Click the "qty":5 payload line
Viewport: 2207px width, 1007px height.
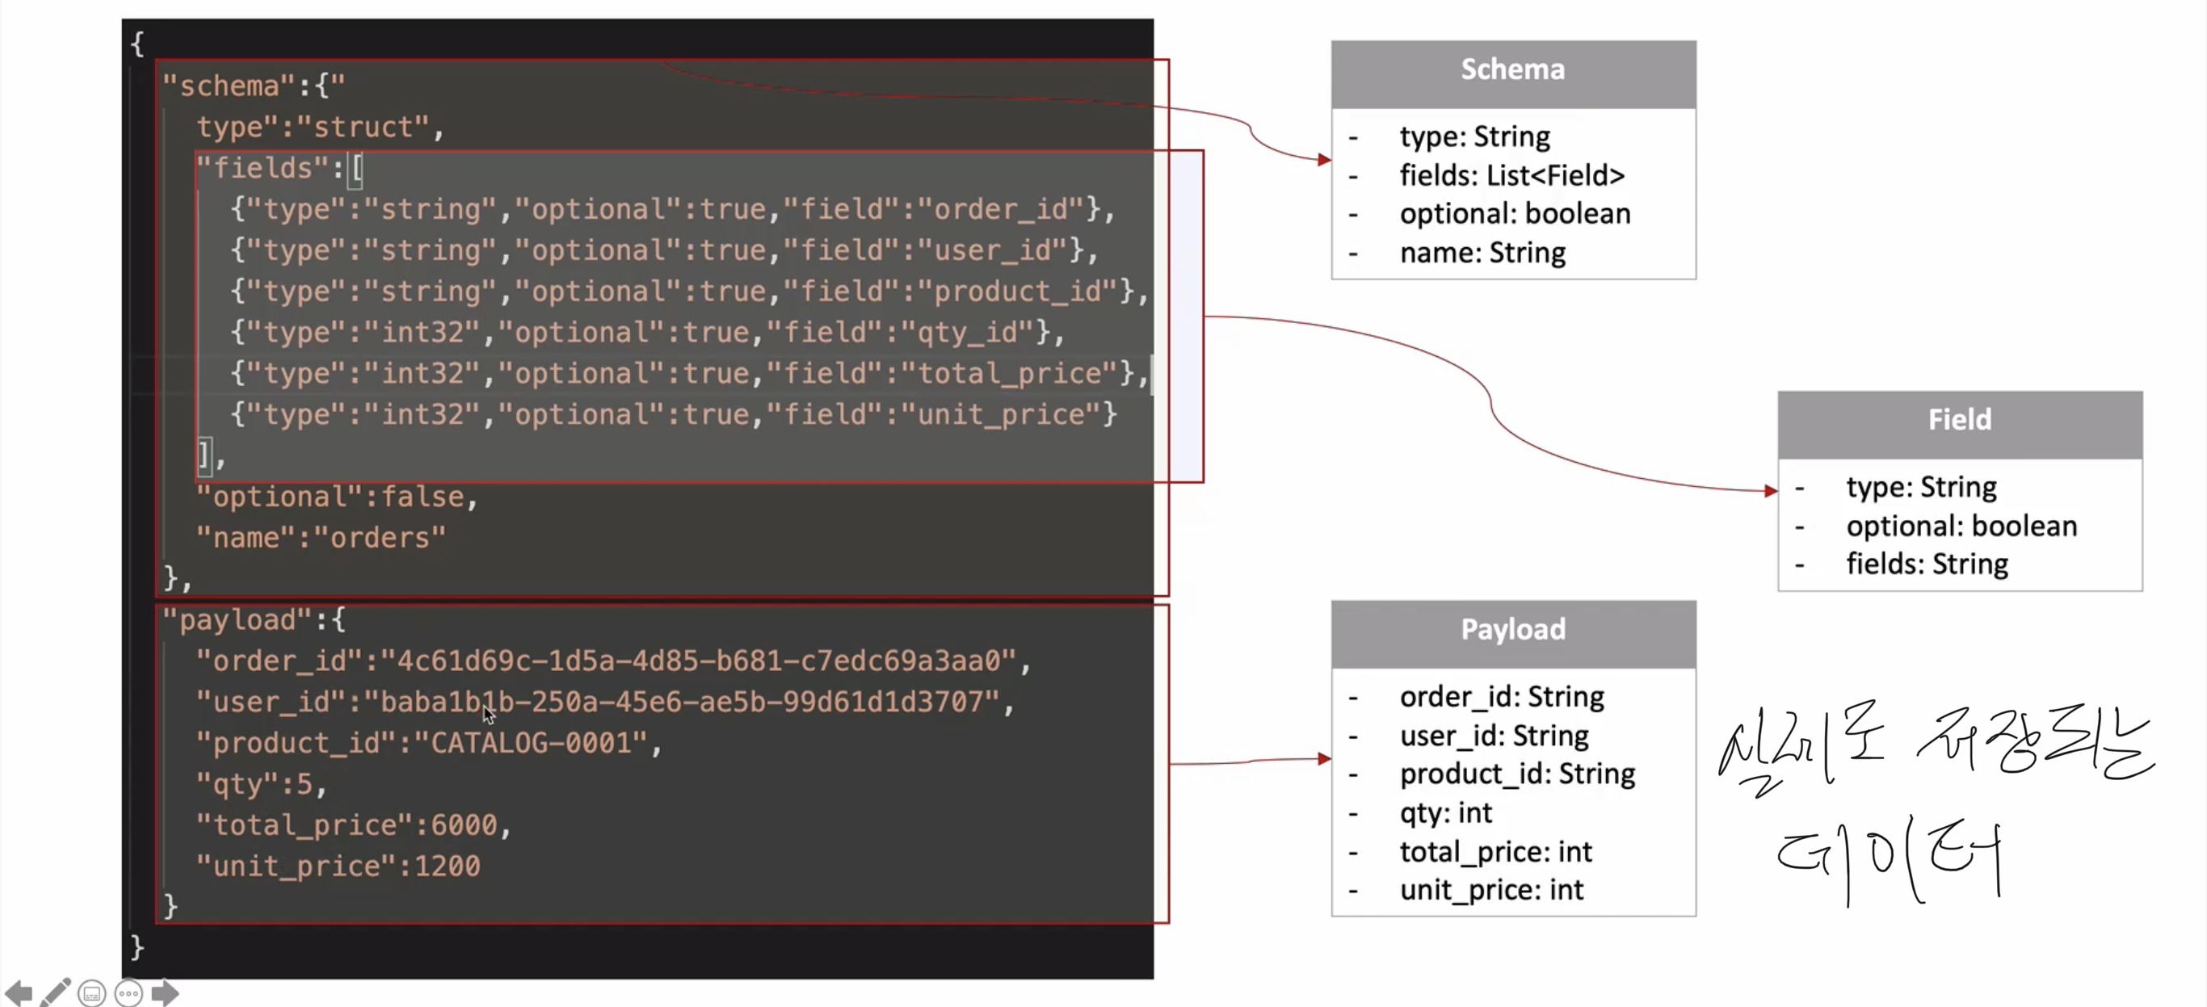261,784
